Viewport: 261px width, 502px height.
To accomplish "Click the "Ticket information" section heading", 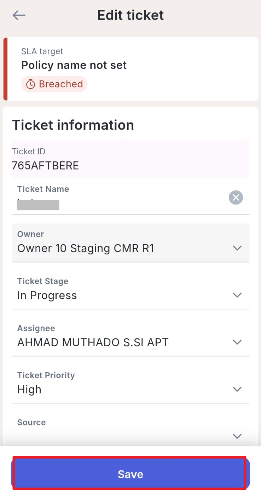I will (x=73, y=125).
